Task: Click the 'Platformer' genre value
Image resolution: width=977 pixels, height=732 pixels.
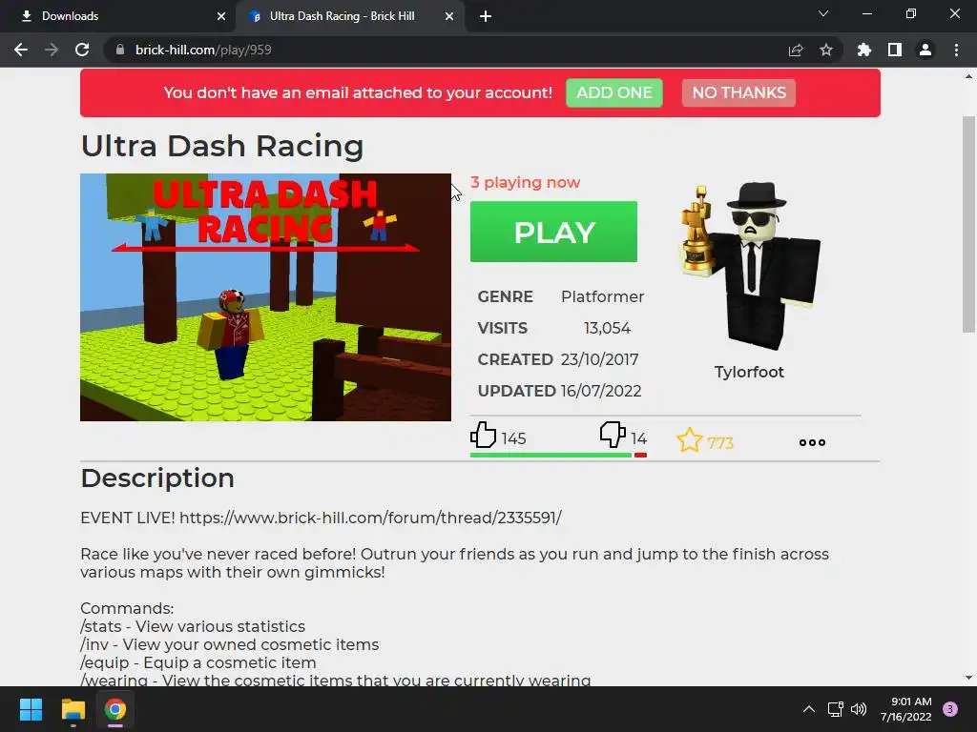Action: click(603, 296)
